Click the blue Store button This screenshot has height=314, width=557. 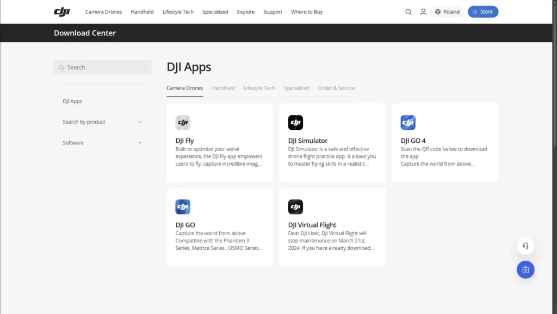(483, 12)
